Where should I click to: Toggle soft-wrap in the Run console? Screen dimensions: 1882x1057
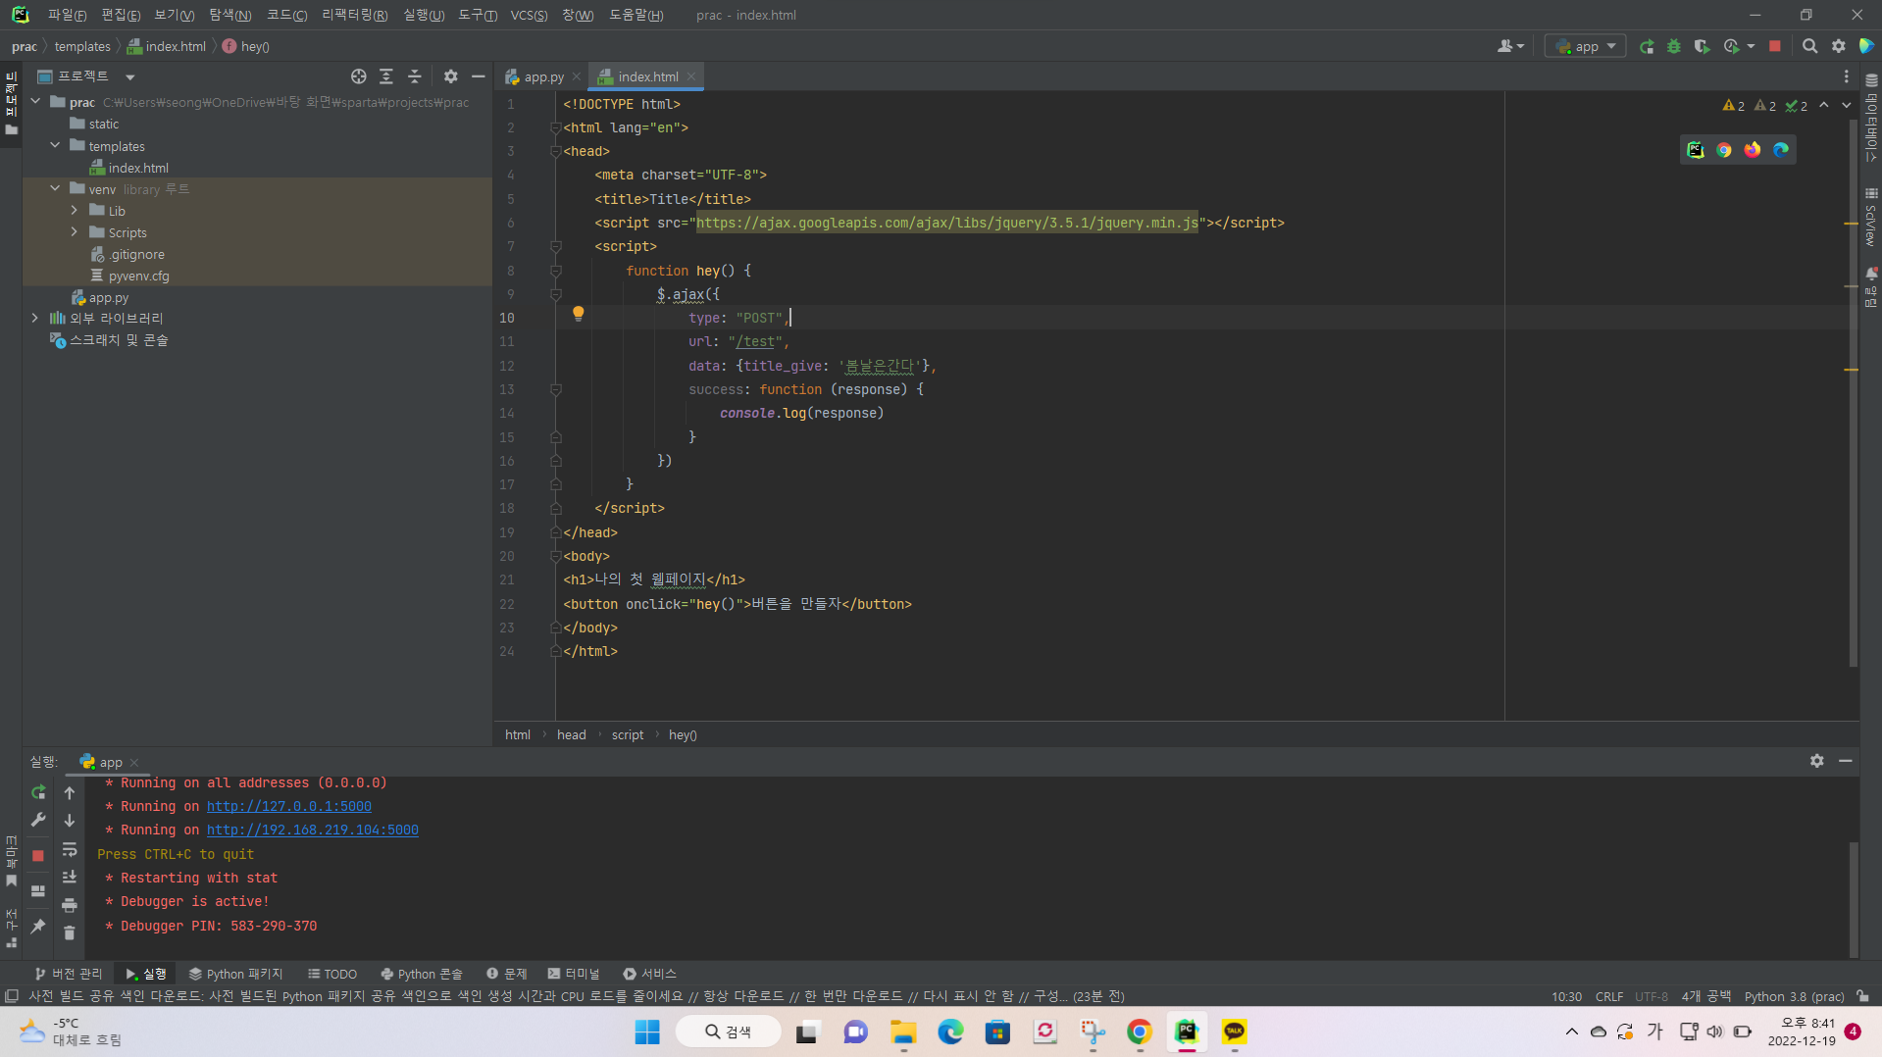tap(70, 849)
